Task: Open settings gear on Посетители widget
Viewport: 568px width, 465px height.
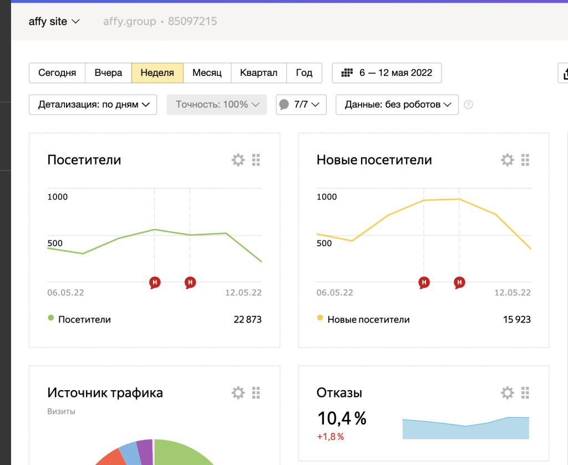Action: coord(238,160)
